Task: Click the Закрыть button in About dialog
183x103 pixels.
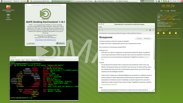Action: [60, 43]
